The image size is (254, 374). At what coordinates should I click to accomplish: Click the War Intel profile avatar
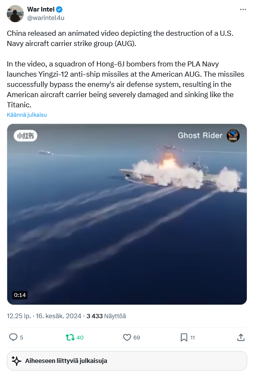pyautogui.click(x=15, y=14)
